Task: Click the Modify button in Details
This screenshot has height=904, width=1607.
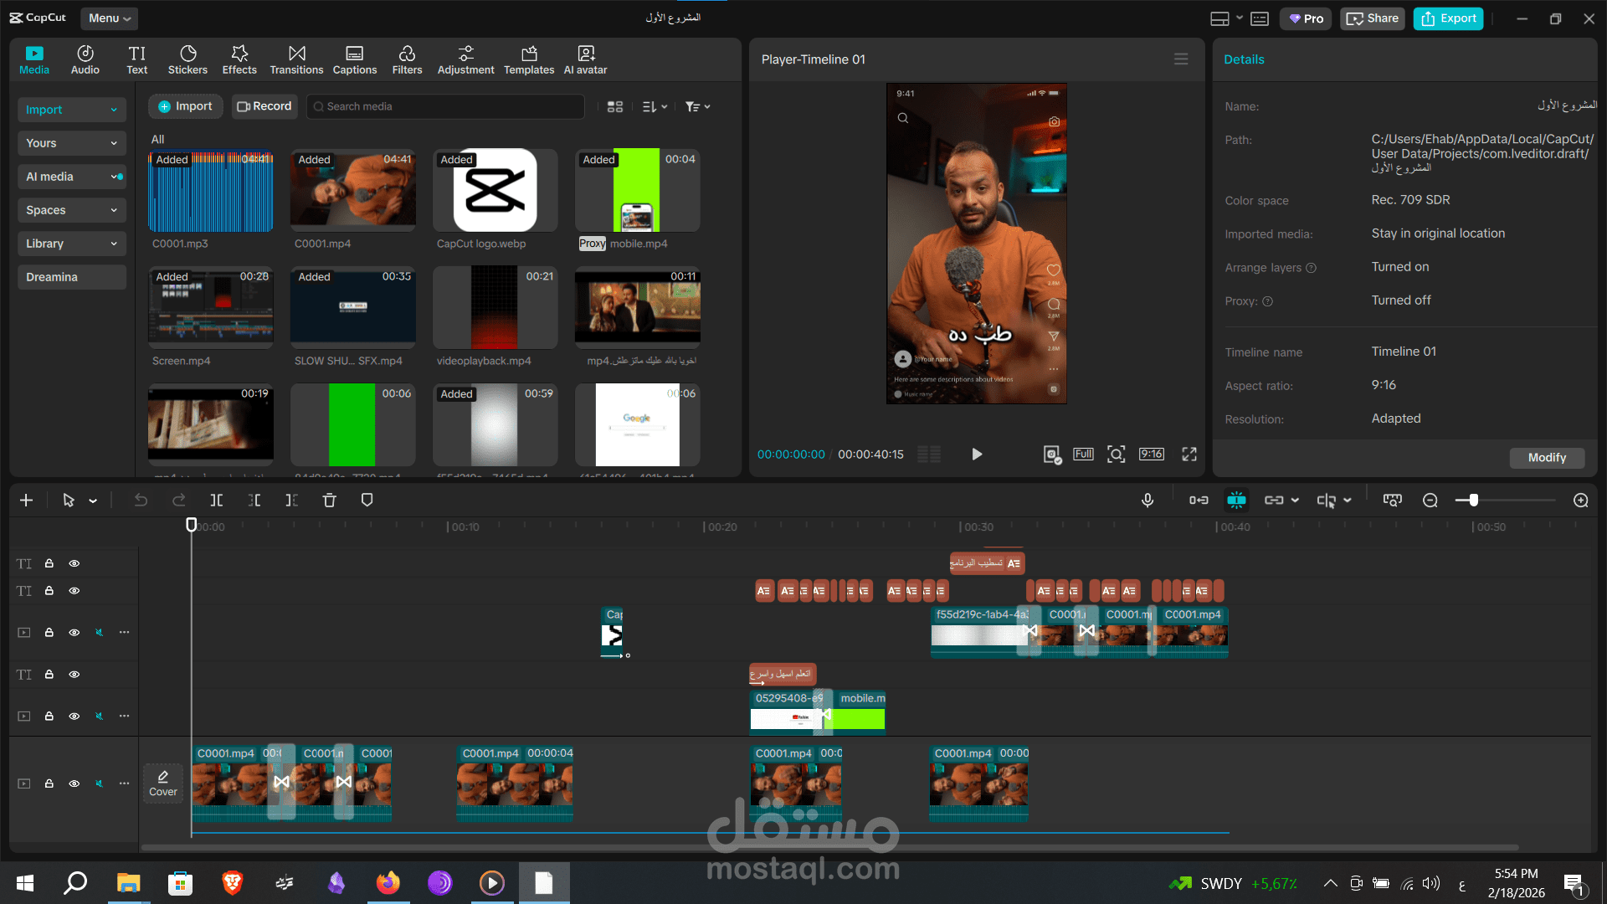Action: click(1546, 457)
